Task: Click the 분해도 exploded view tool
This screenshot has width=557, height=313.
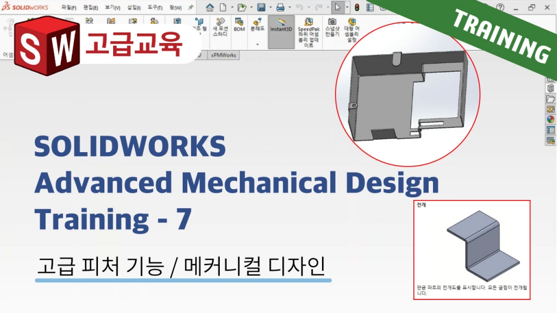Action: click(x=257, y=25)
